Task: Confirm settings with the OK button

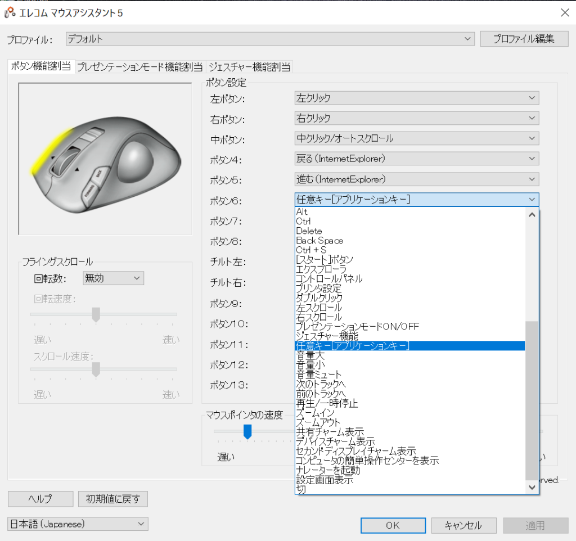Action: pyautogui.click(x=393, y=525)
